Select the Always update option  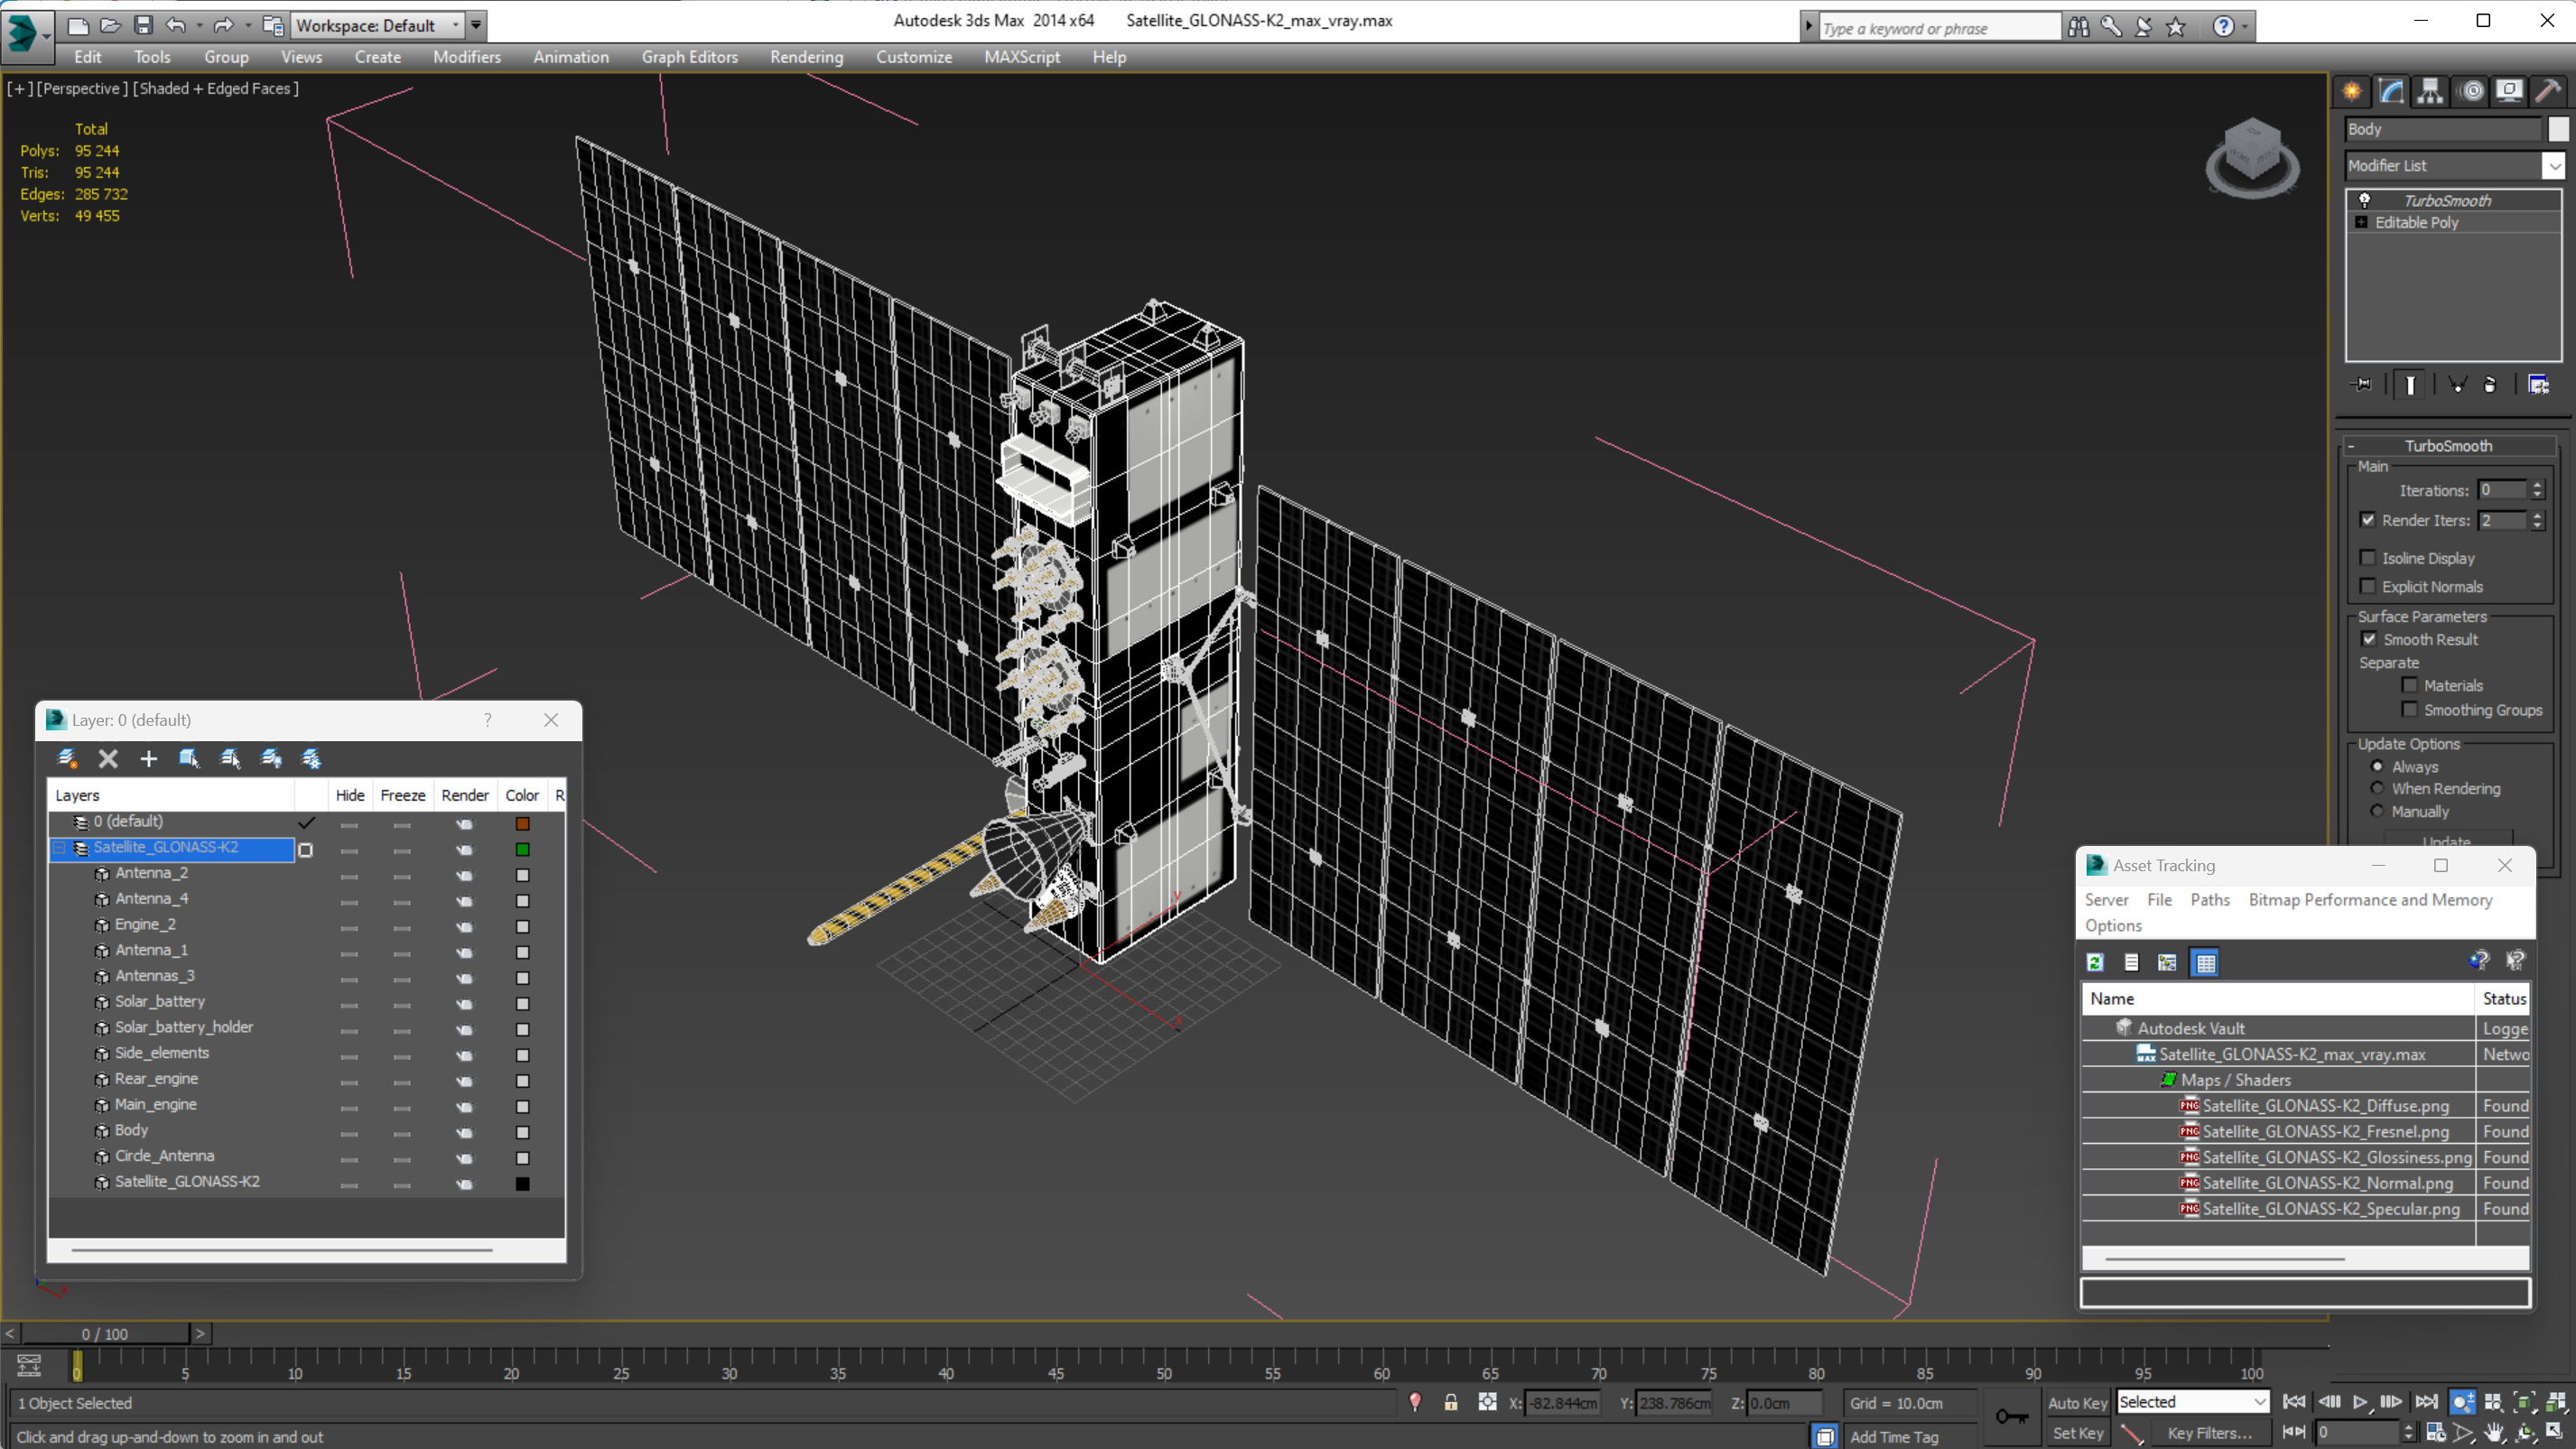click(x=2378, y=766)
